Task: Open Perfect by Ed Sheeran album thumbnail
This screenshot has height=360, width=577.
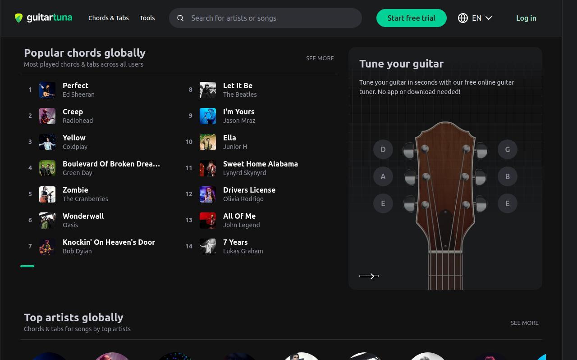Action: click(47, 90)
